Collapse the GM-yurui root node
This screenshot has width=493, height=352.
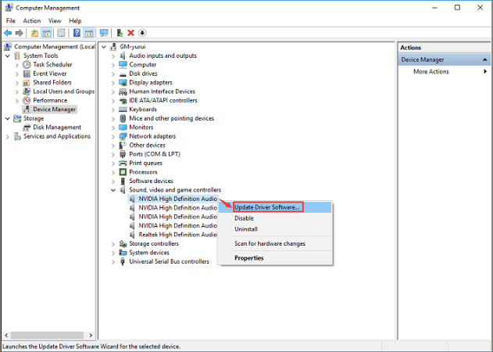point(104,47)
